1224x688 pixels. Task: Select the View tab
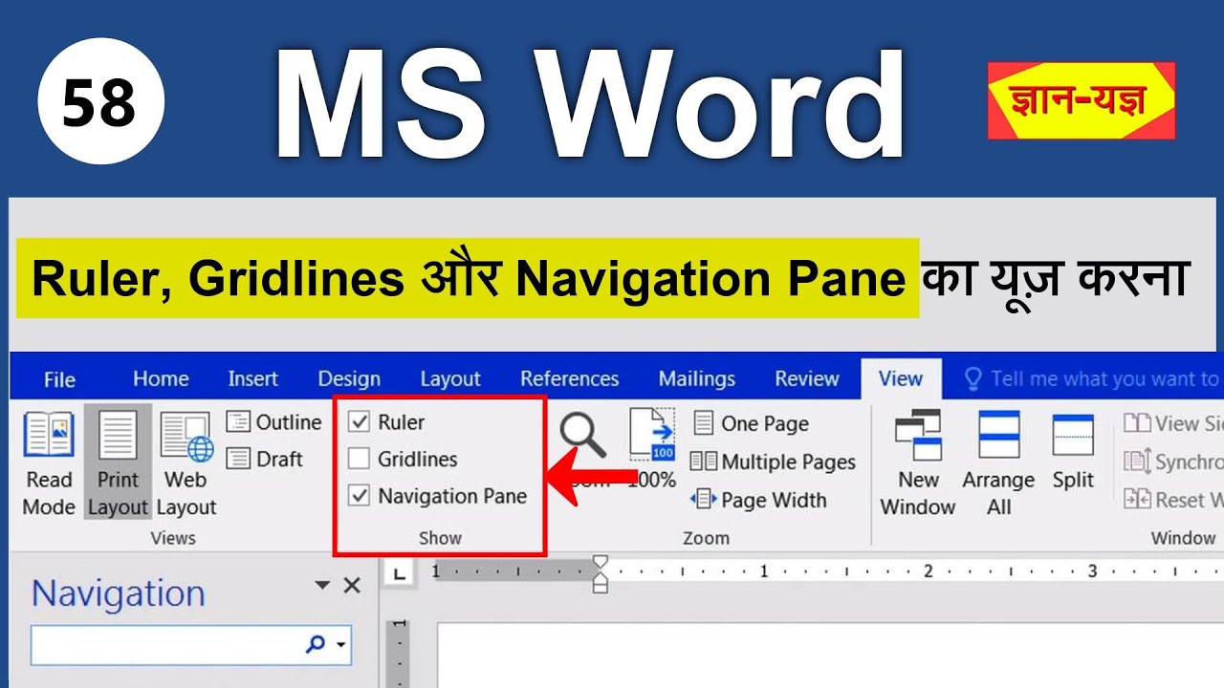tap(901, 379)
